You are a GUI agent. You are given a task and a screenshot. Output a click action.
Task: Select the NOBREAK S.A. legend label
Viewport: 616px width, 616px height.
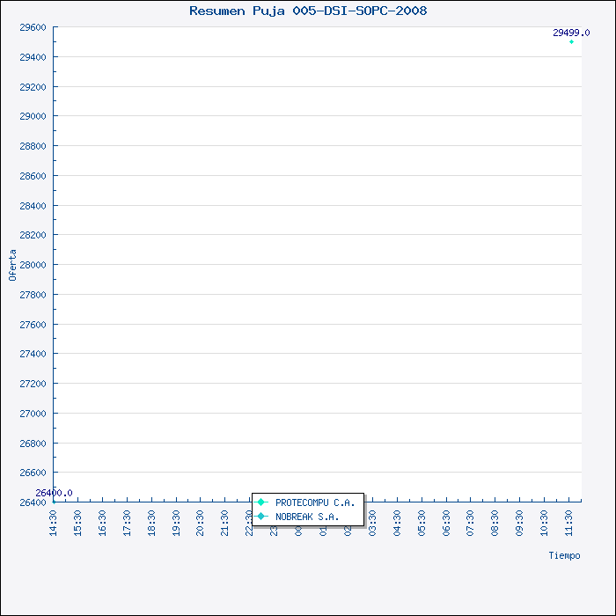point(307,517)
